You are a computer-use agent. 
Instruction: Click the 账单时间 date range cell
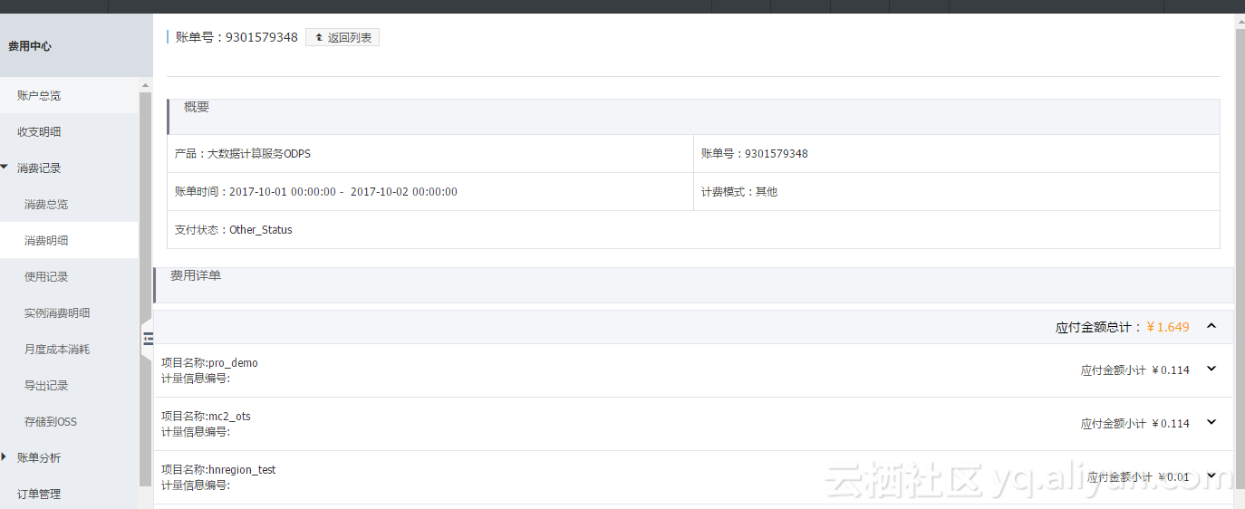[x=430, y=192]
